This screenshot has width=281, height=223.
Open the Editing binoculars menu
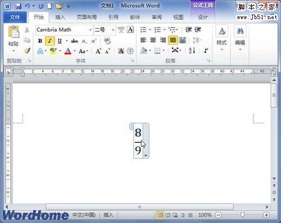tap(240, 39)
